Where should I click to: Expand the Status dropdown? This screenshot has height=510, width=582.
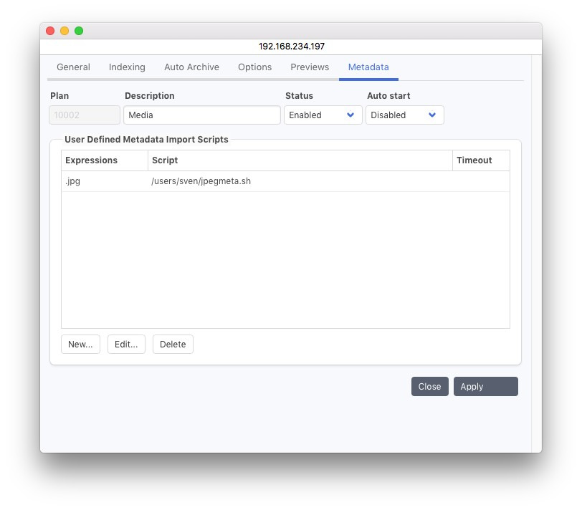323,115
